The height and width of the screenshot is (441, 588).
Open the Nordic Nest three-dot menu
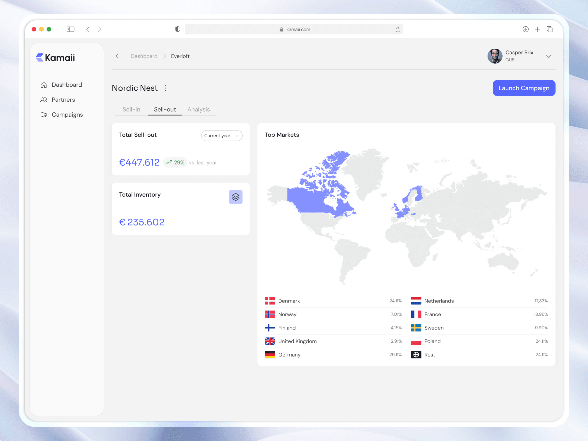click(165, 88)
